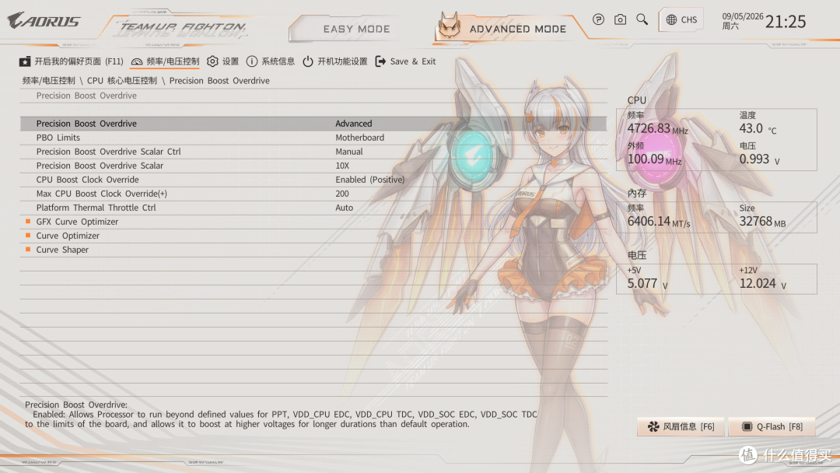Click the AORUS logo
Screen dimensions: 840x473
click(44, 20)
